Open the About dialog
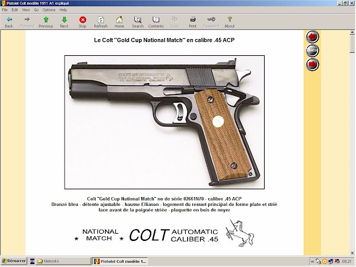 pos(230,23)
